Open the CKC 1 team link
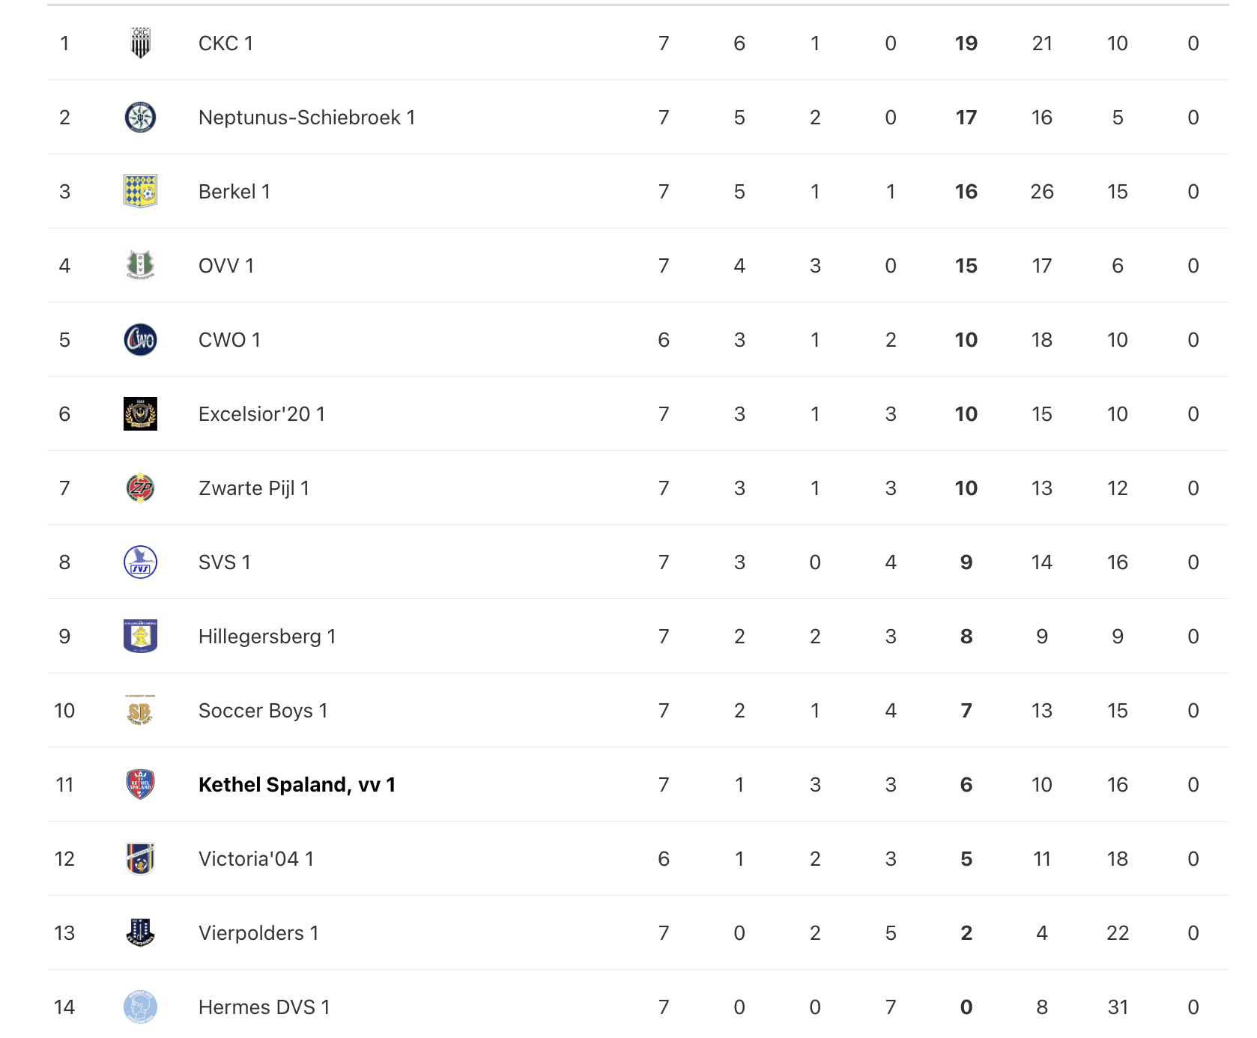Screen dimensions: 1257x1038 pyautogui.click(x=225, y=43)
